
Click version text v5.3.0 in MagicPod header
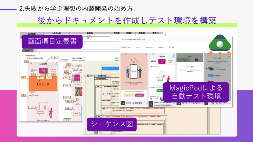[134, 39]
